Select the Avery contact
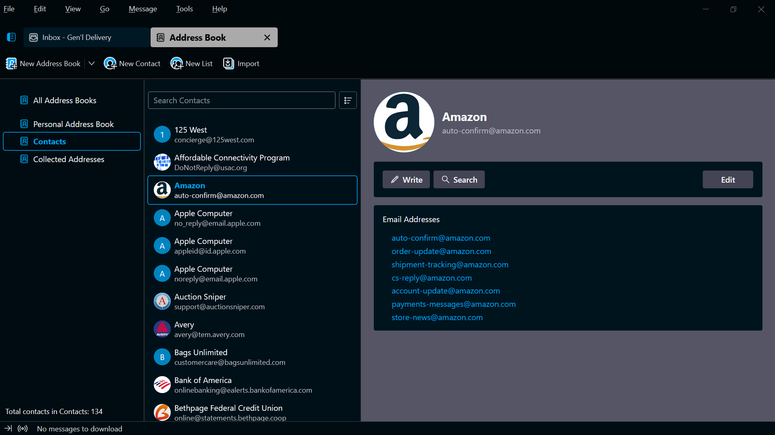The image size is (775, 435). tap(252, 329)
